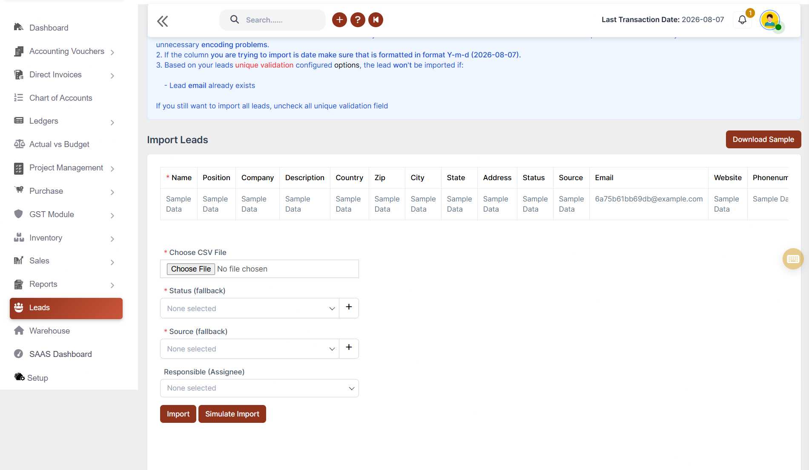Open Purchase menu item
This screenshot has height=470, width=809.
[66, 191]
